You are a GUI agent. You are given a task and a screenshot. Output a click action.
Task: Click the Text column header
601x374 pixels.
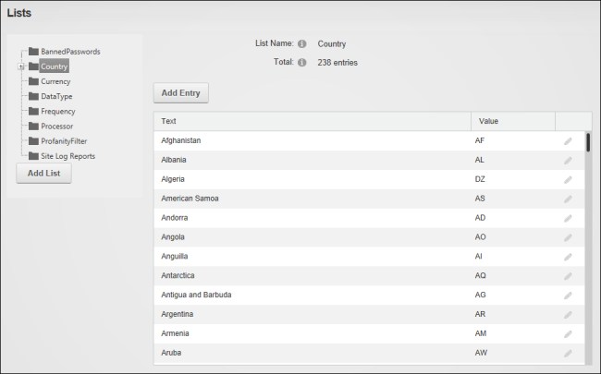313,121
